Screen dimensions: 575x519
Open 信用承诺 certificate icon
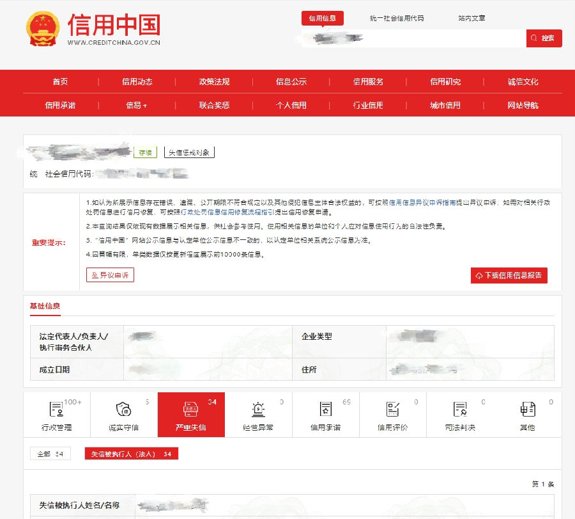pyautogui.click(x=325, y=409)
